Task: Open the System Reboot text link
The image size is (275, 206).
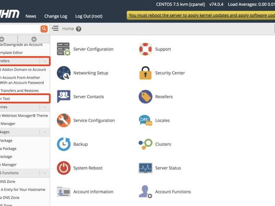Action: click(88, 168)
